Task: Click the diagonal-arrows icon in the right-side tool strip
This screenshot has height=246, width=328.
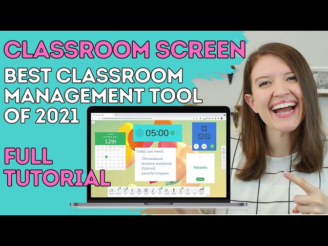Action: pyautogui.click(x=223, y=160)
